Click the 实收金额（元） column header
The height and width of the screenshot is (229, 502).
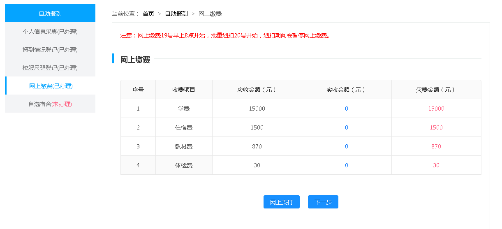(x=346, y=90)
